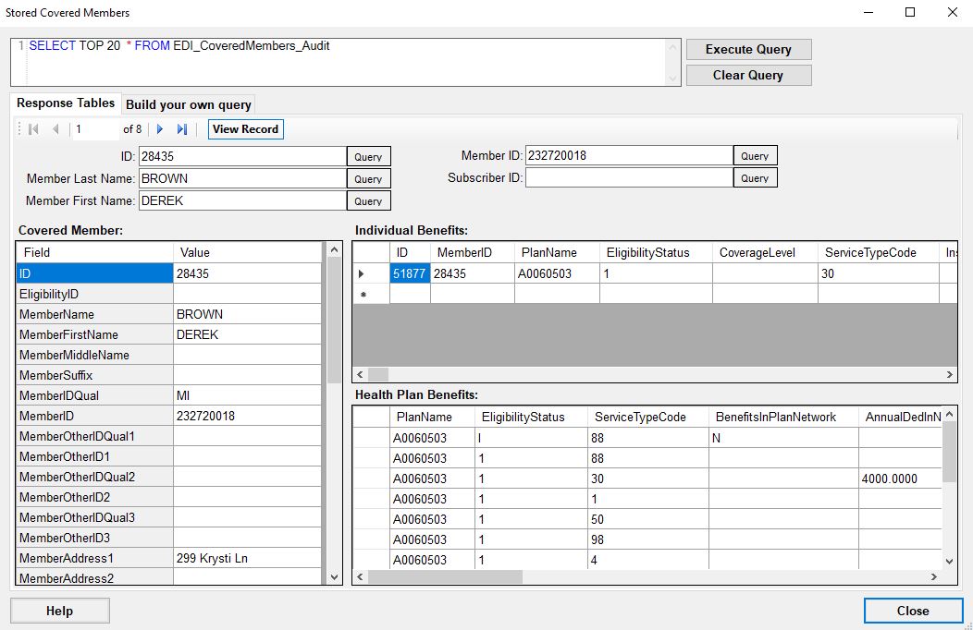Viewport: 973px width, 630px height.
Task: Select the 4000.0000 AnnualDed cell
Action: [x=900, y=479]
